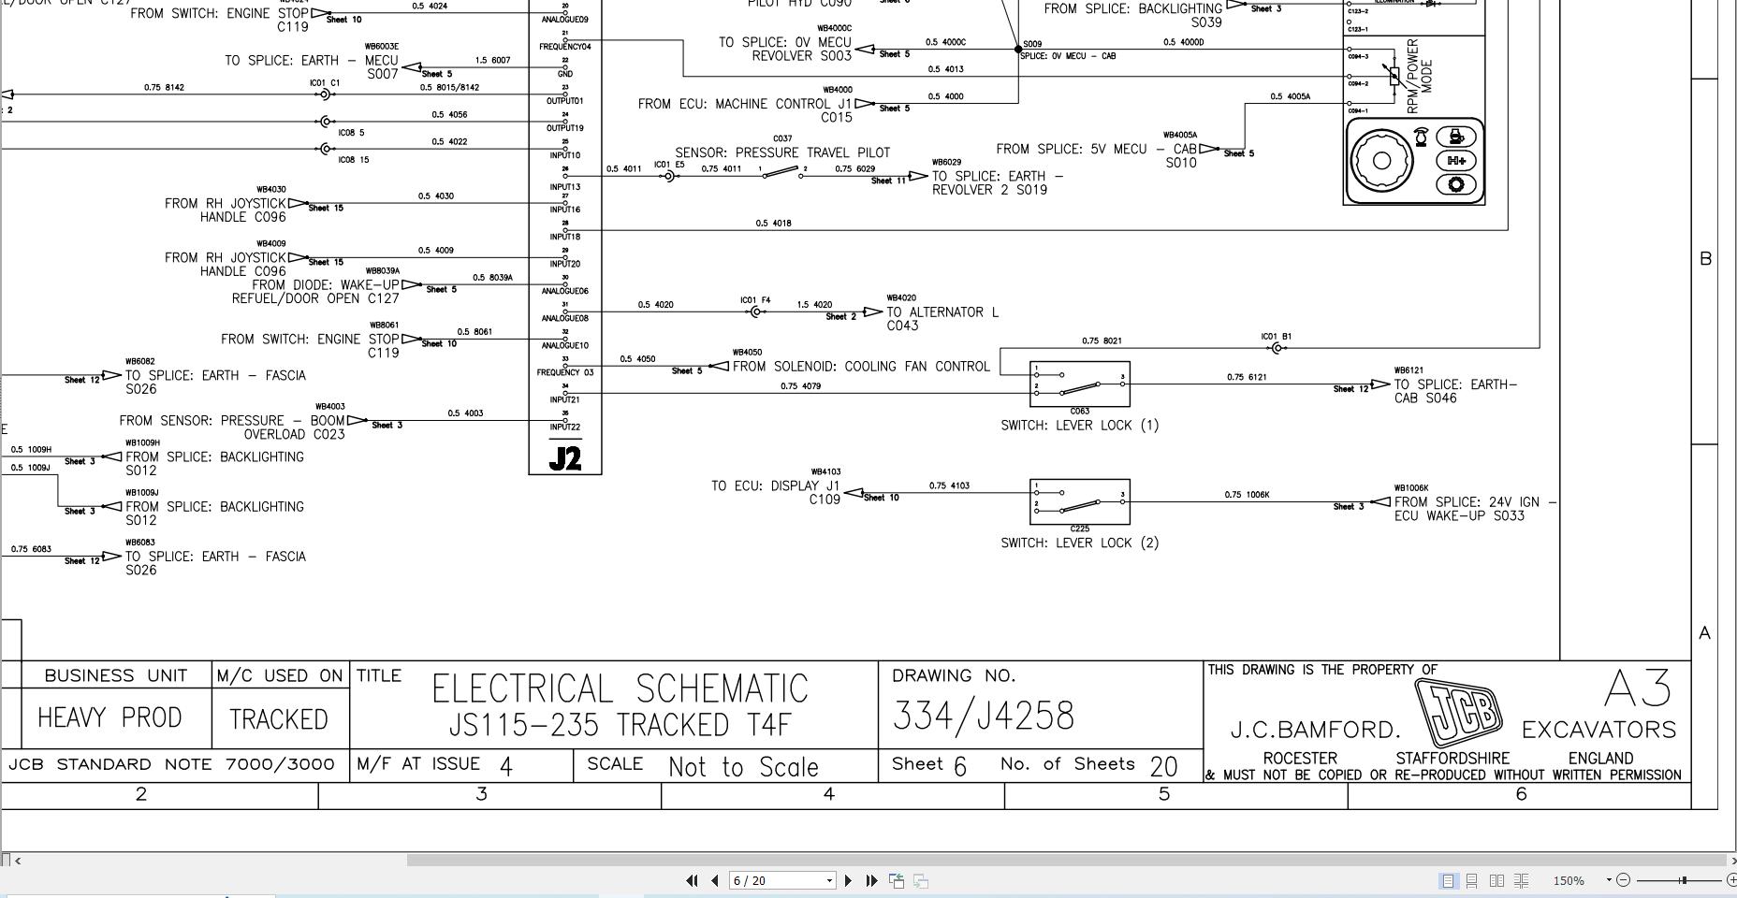Go to the previous page
1737x898 pixels.
714,880
